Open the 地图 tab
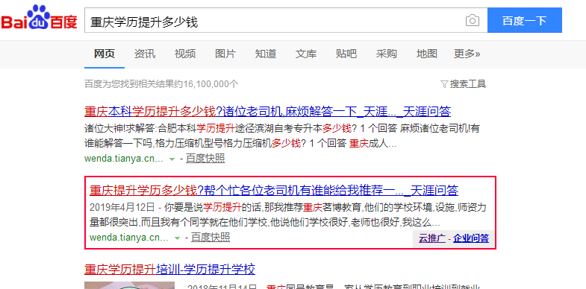586x289 pixels. (427, 54)
